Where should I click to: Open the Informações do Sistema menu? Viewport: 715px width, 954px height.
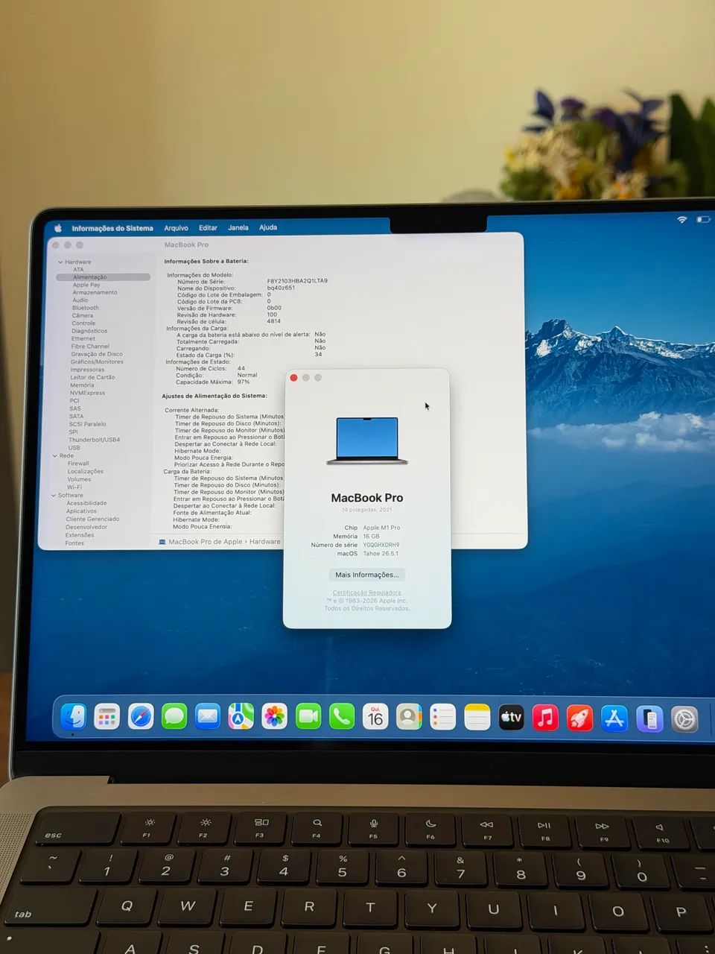click(x=112, y=228)
